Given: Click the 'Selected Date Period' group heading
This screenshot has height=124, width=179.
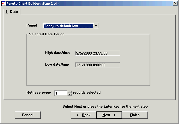Looking at the screenshot, I should click(47, 34).
